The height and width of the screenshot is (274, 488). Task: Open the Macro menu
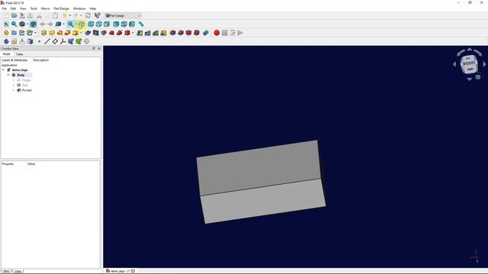[46, 8]
